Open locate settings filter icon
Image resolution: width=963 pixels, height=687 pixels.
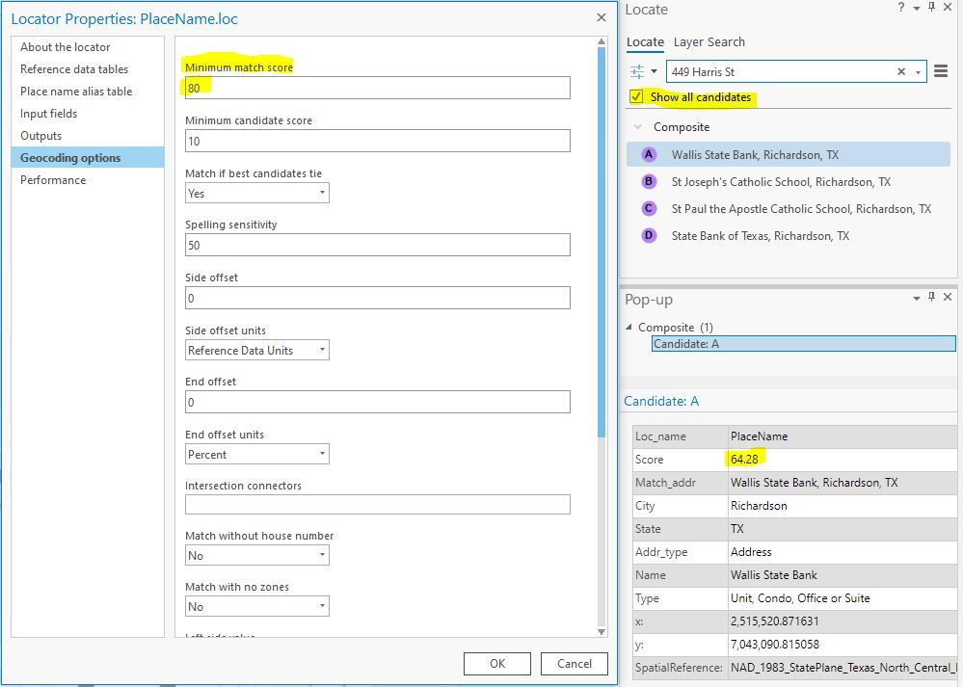click(x=637, y=72)
